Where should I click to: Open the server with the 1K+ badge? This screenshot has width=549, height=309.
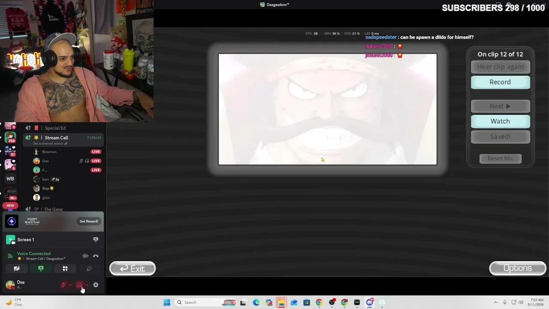point(10,194)
